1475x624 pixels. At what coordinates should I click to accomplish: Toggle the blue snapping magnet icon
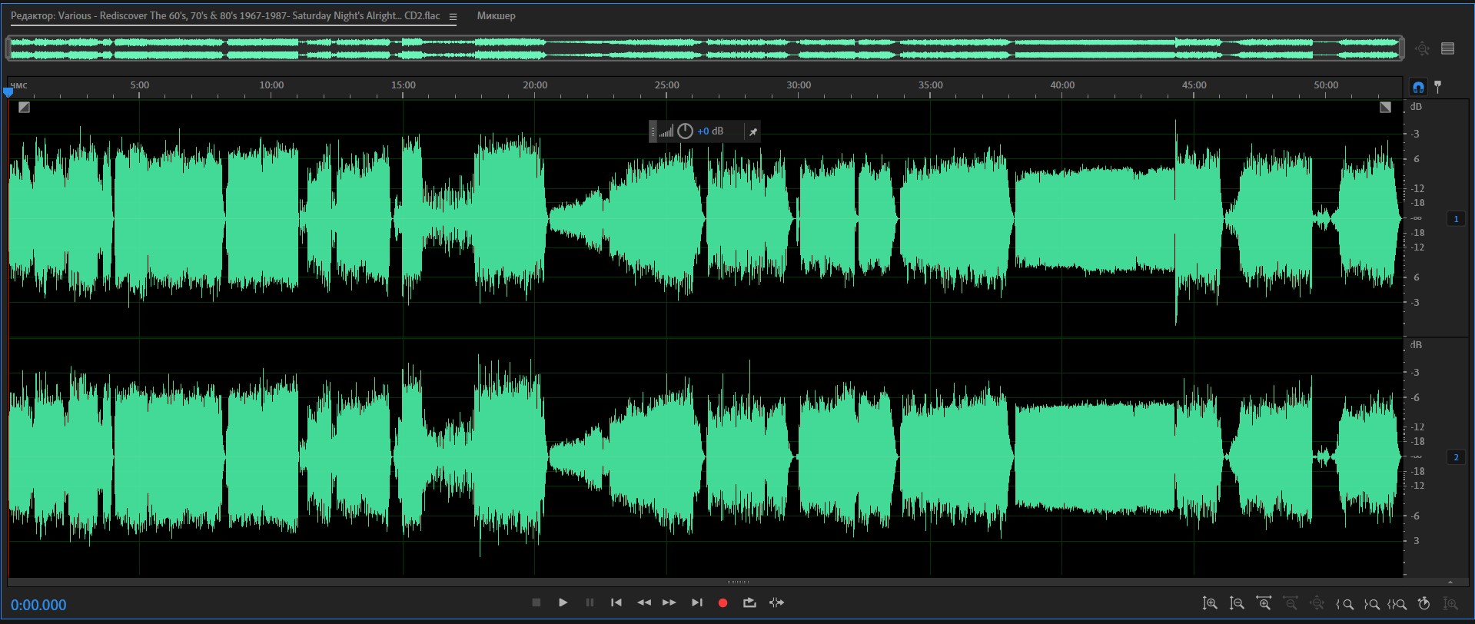[x=1418, y=87]
